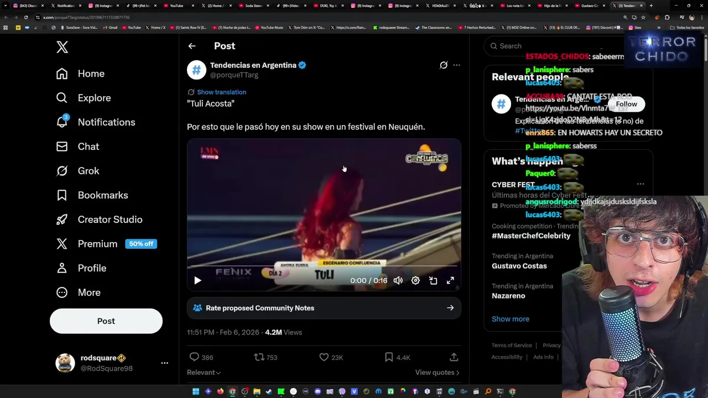This screenshot has height=398, width=708.
Task: Open the More menu in sidebar
Action: pos(78,292)
